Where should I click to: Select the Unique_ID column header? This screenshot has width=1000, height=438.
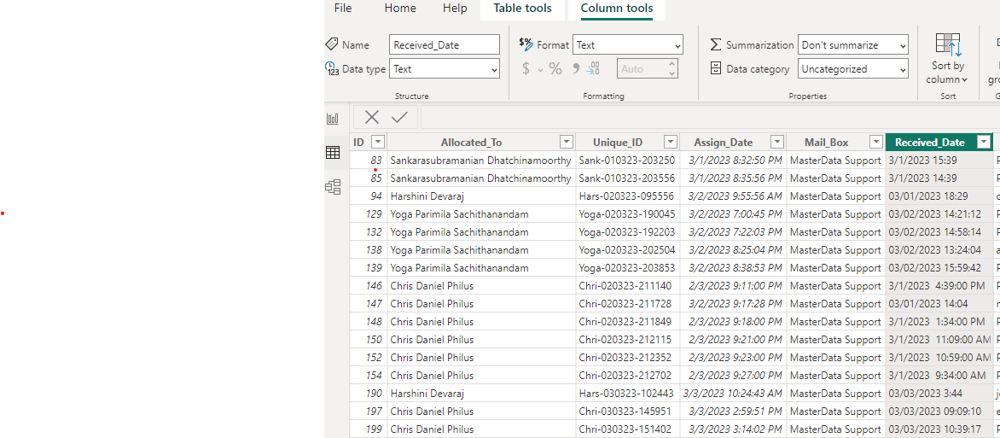coord(618,143)
